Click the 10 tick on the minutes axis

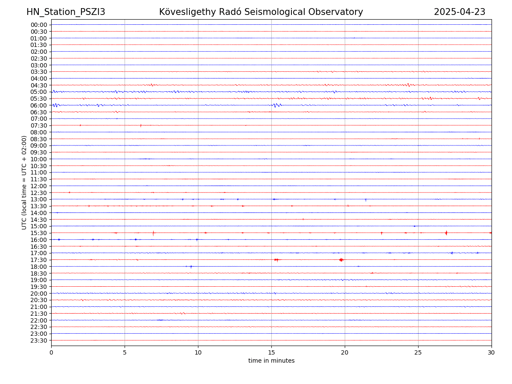tap(198, 352)
